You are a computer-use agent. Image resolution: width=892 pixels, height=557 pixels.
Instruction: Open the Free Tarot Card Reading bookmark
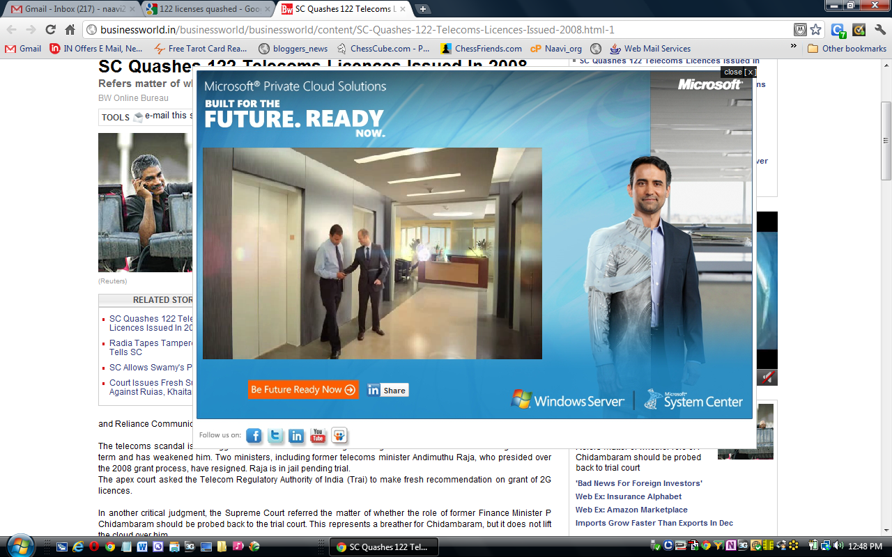point(201,49)
